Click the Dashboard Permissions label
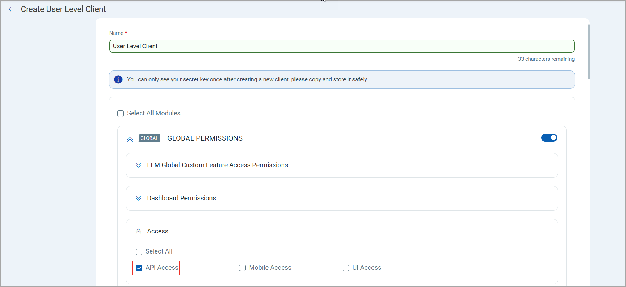The width and height of the screenshot is (626, 287). (x=182, y=198)
